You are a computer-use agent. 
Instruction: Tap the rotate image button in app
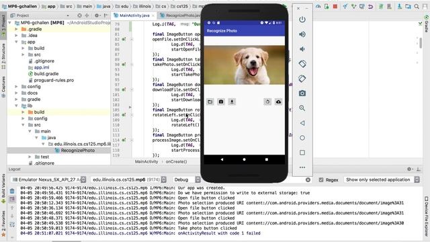coord(267,102)
